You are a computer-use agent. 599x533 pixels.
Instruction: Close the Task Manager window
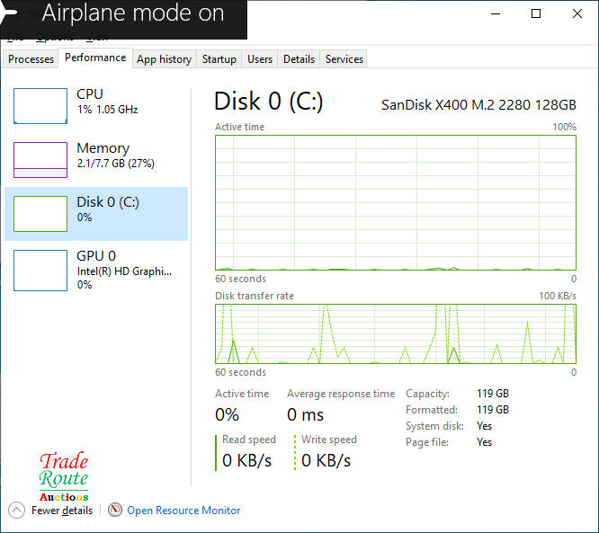click(577, 13)
